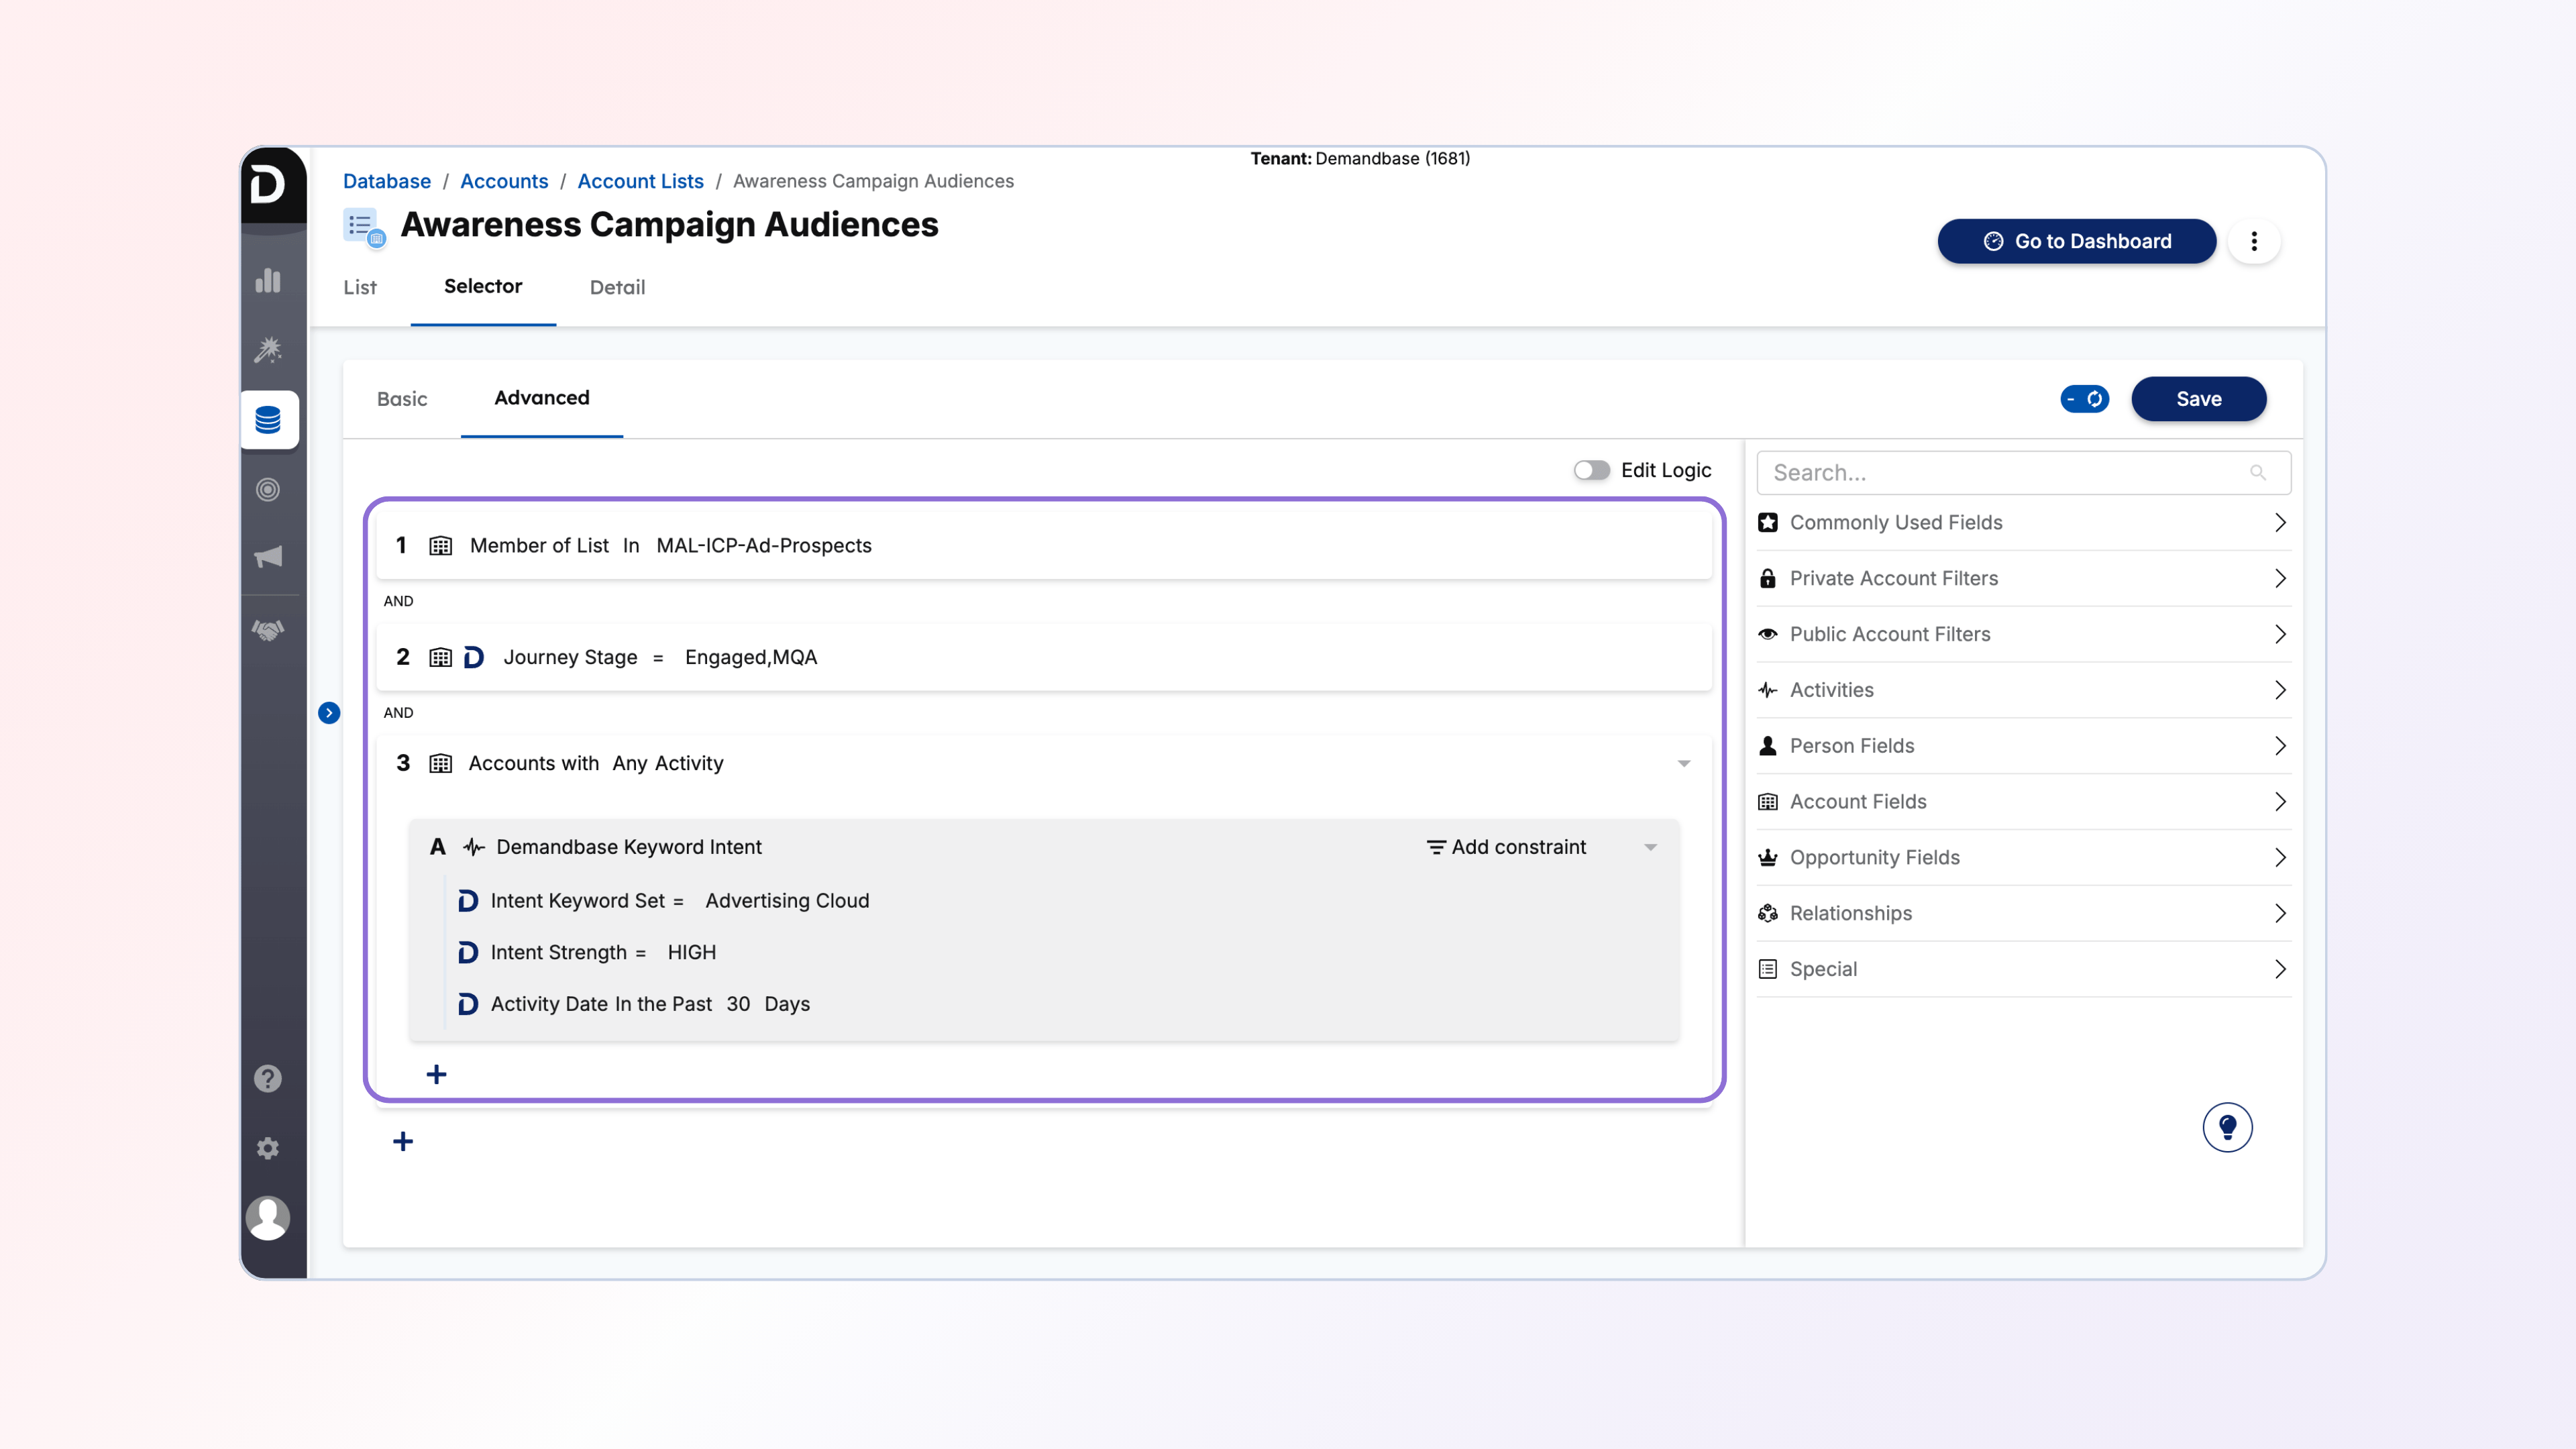Click the account list icon beside the title
The image size is (2576, 1449).
click(364, 227)
